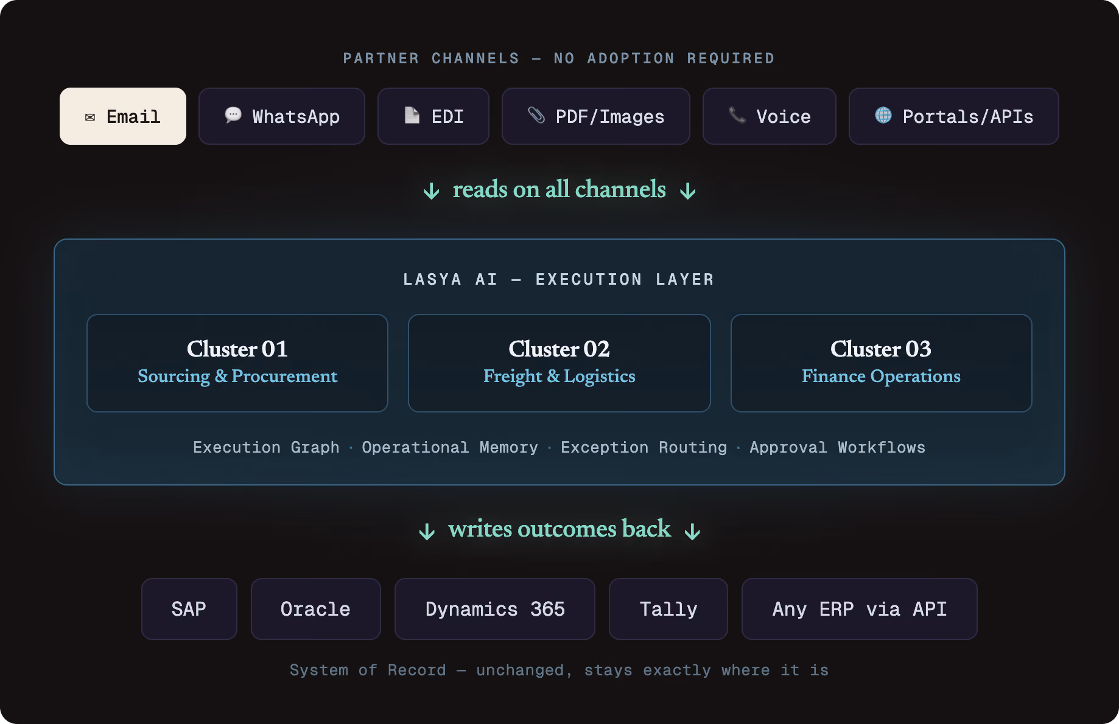Choose the Dynamics 365 chip
The height and width of the screenshot is (724, 1119).
pyautogui.click(x=495, y=609)
